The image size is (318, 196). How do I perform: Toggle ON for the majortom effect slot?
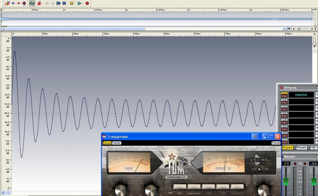[x=284, y=93]
